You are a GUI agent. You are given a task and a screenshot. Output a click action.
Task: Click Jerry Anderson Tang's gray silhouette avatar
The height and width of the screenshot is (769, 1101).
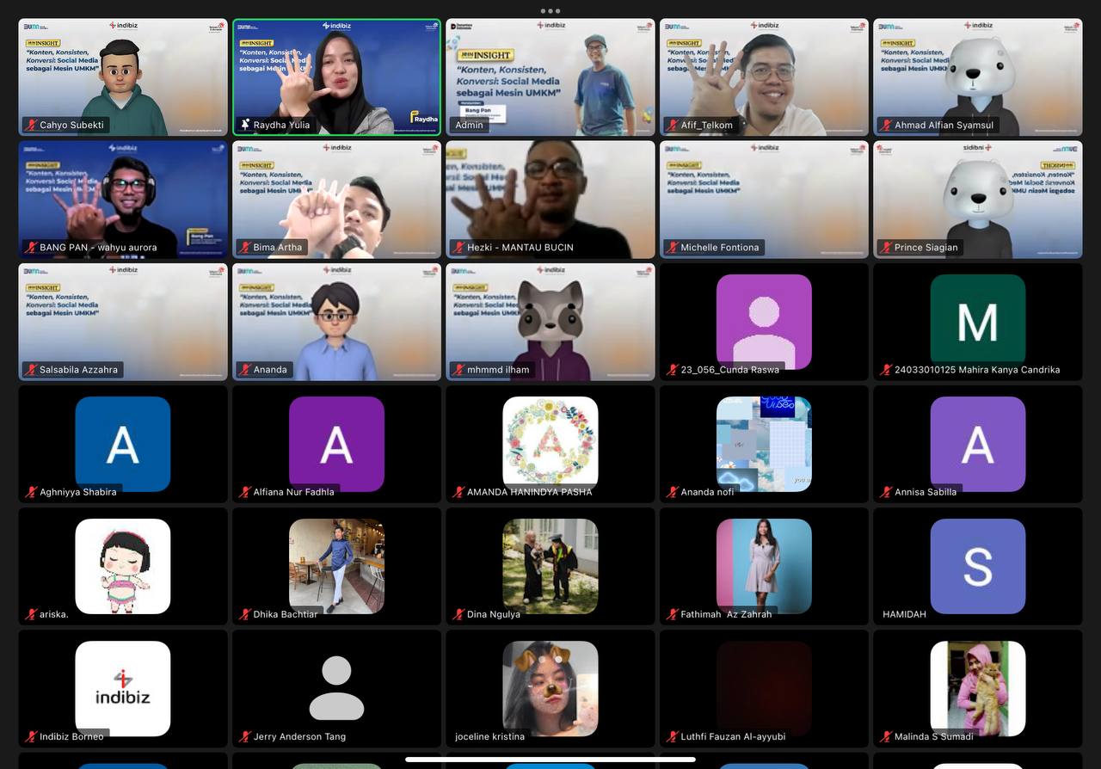pos(336,688)
